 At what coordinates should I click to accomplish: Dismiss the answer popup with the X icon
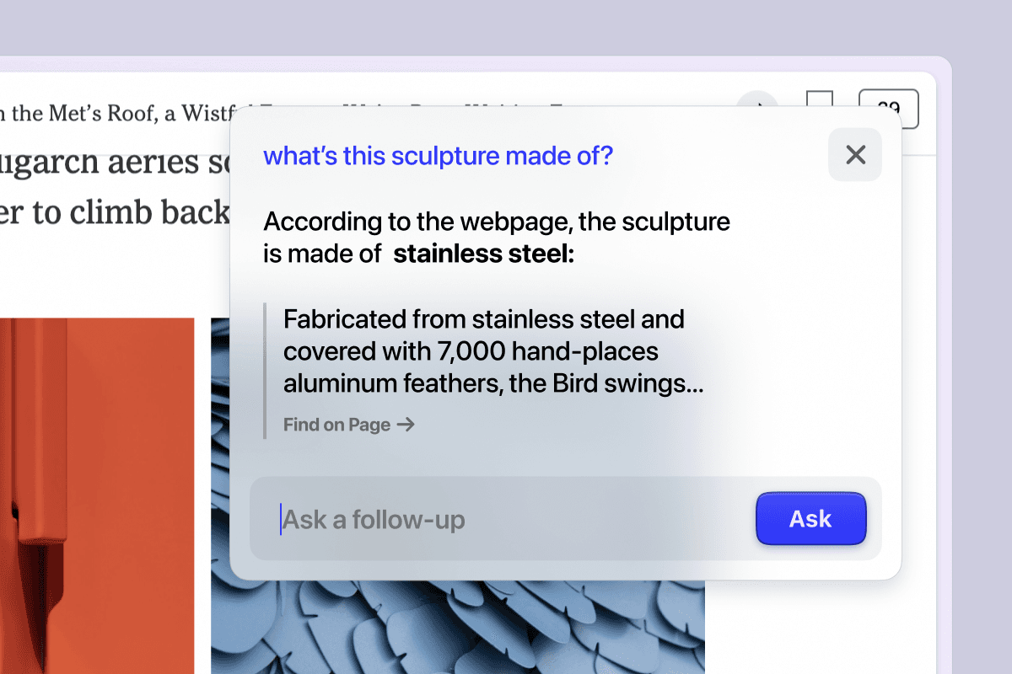click(x=854, y=155)
